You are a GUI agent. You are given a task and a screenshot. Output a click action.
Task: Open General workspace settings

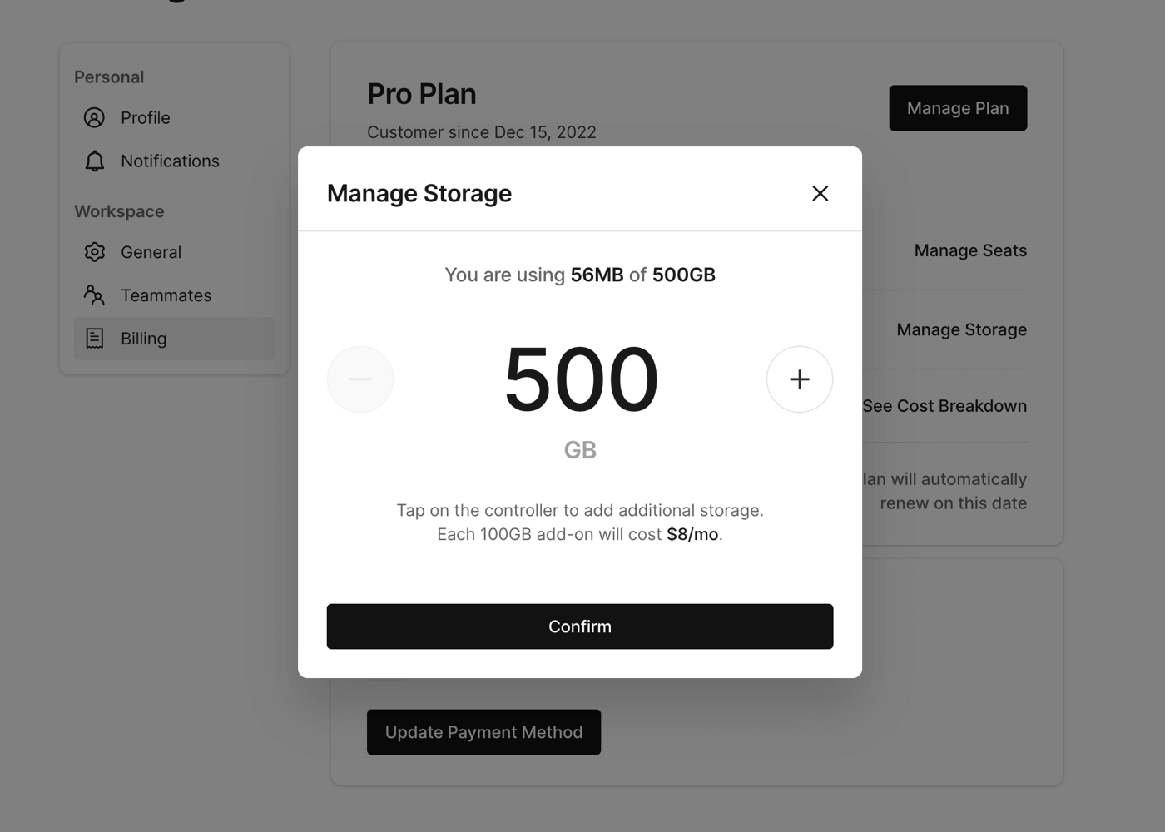151,252
